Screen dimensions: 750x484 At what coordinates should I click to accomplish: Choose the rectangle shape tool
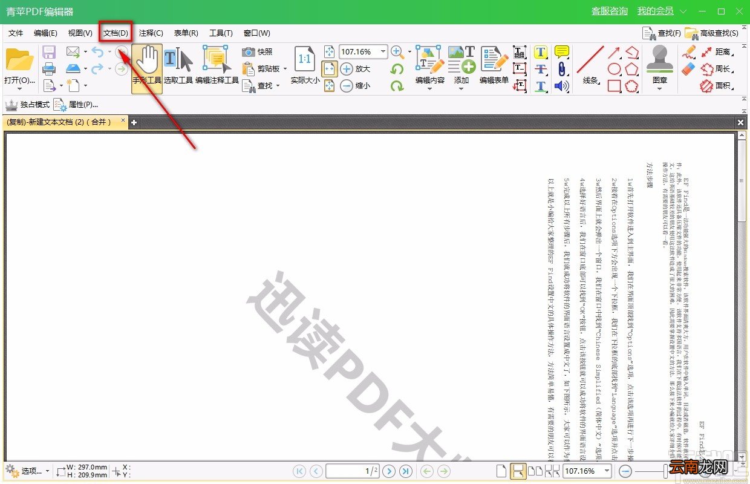coord(614,86)
